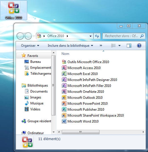
Task: Expand the path arrow before Office 2010
Action: tap(44, 36)
